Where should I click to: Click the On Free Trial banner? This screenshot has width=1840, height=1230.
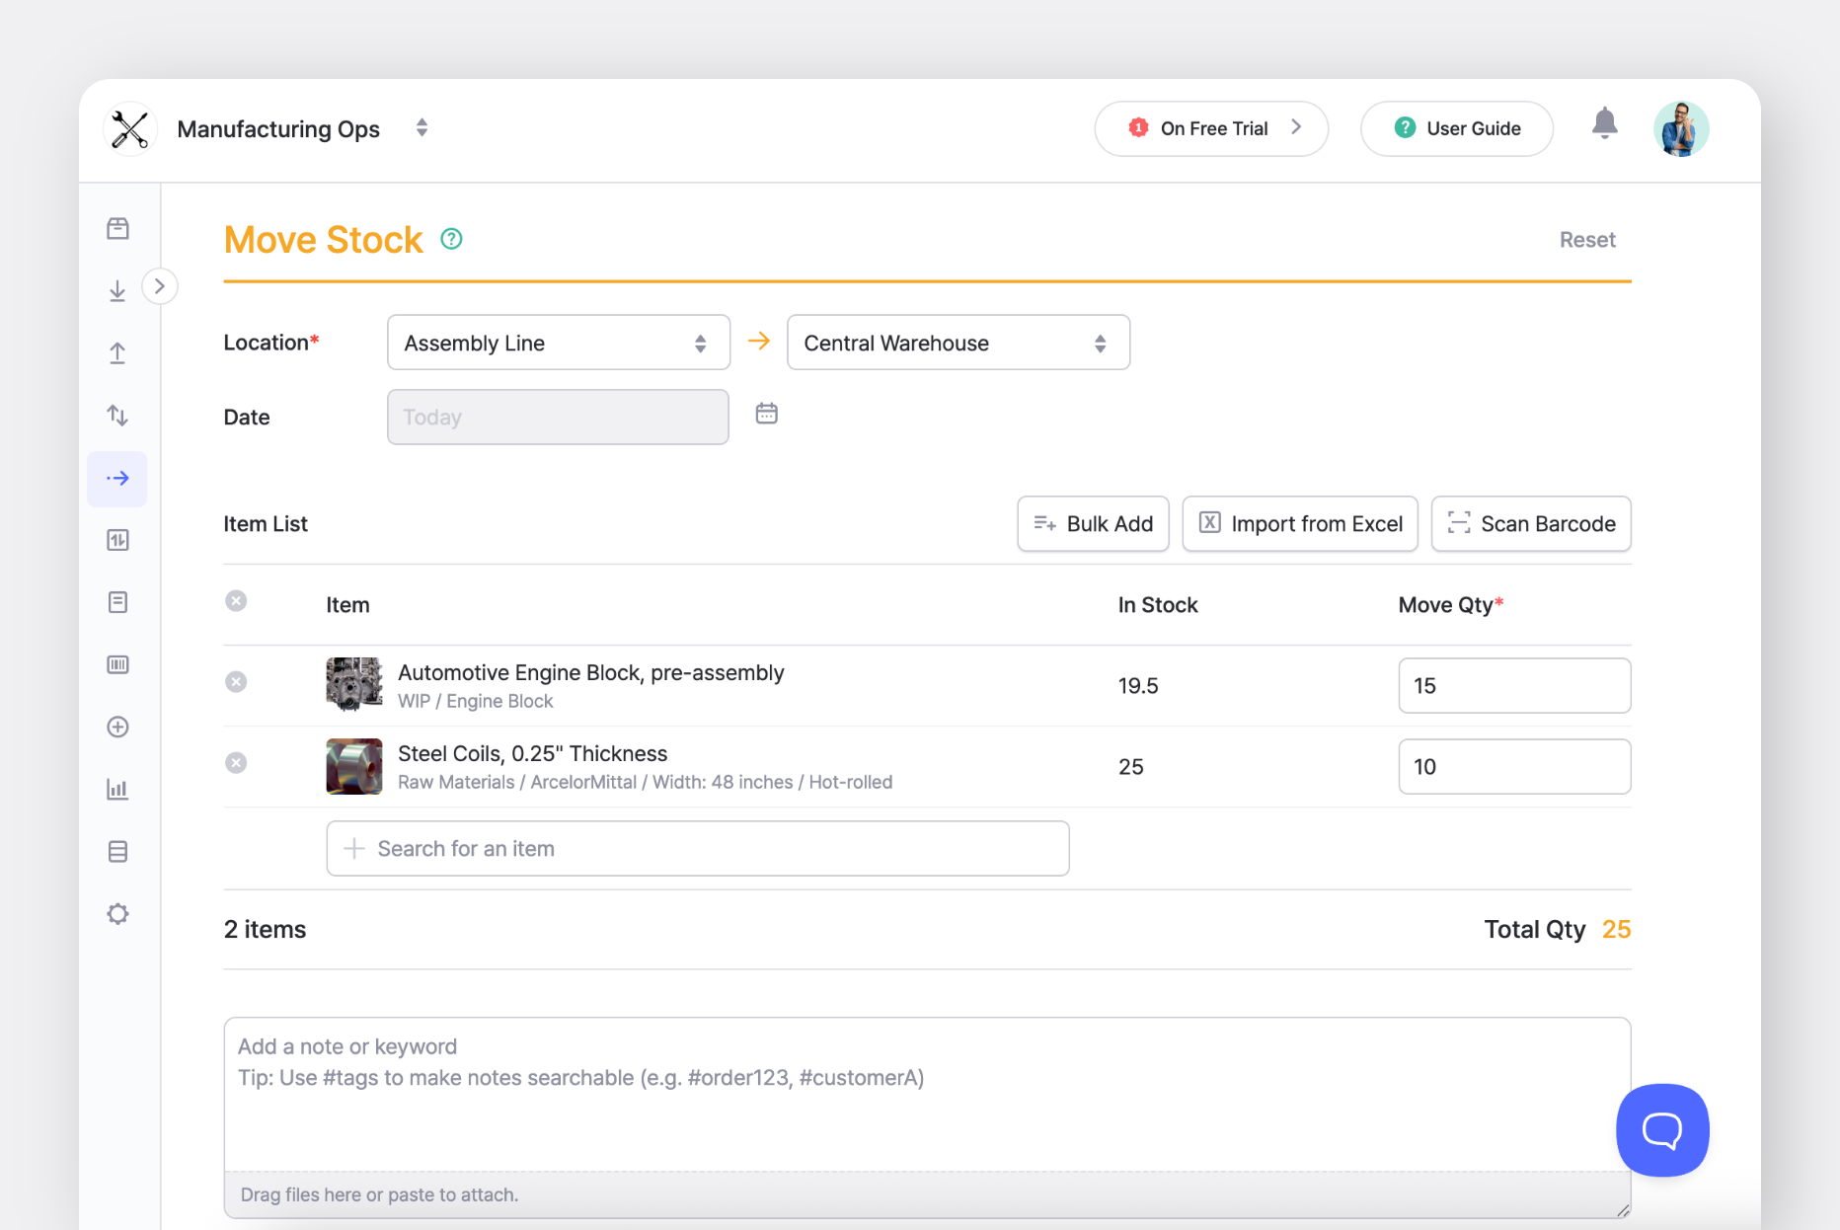pyautogui.click(x=1210, y=128)
